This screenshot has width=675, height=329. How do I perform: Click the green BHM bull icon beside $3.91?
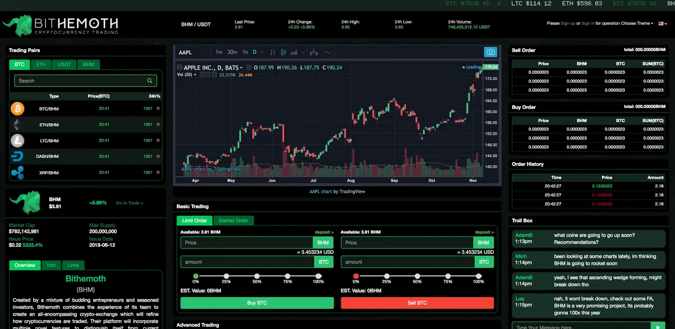pos(25,203)
